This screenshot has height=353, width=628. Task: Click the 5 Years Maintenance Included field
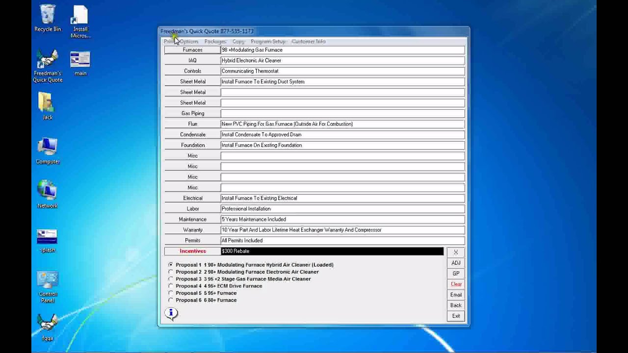tap(342, 219)
